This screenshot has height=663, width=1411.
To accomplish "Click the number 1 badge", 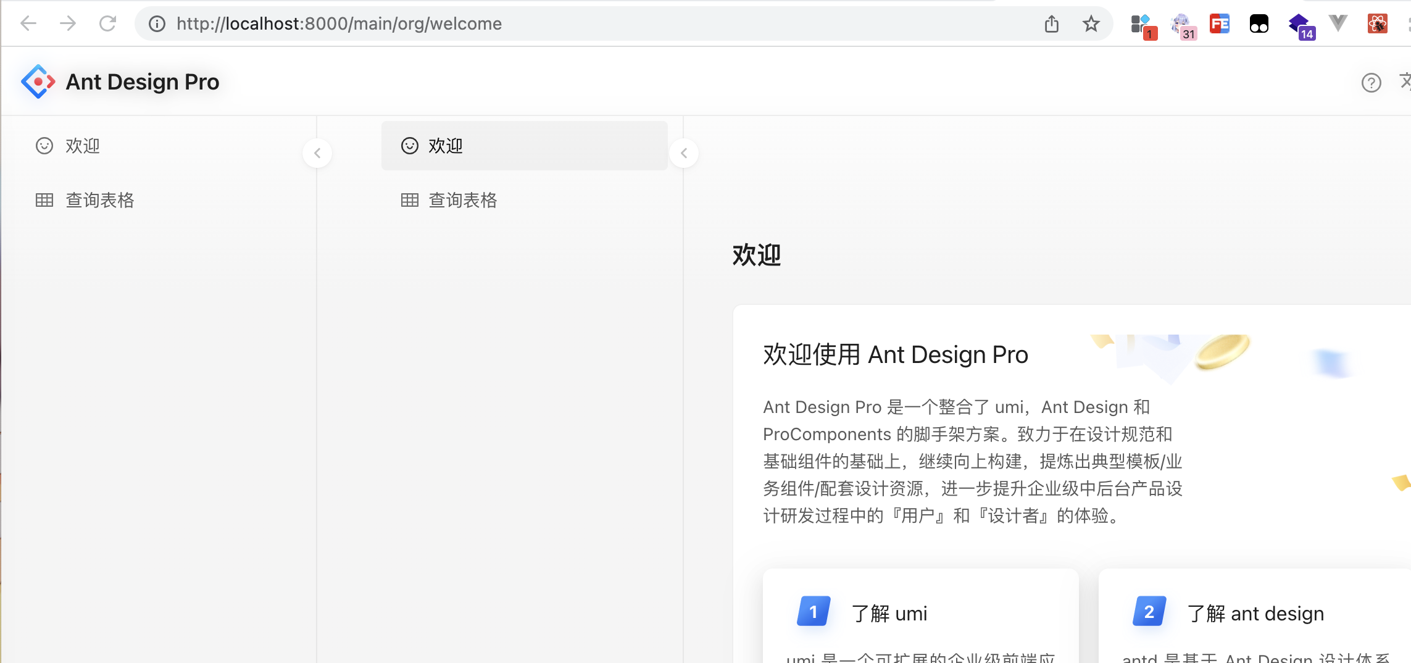I will pyautogui.click(x=814, y=611).
